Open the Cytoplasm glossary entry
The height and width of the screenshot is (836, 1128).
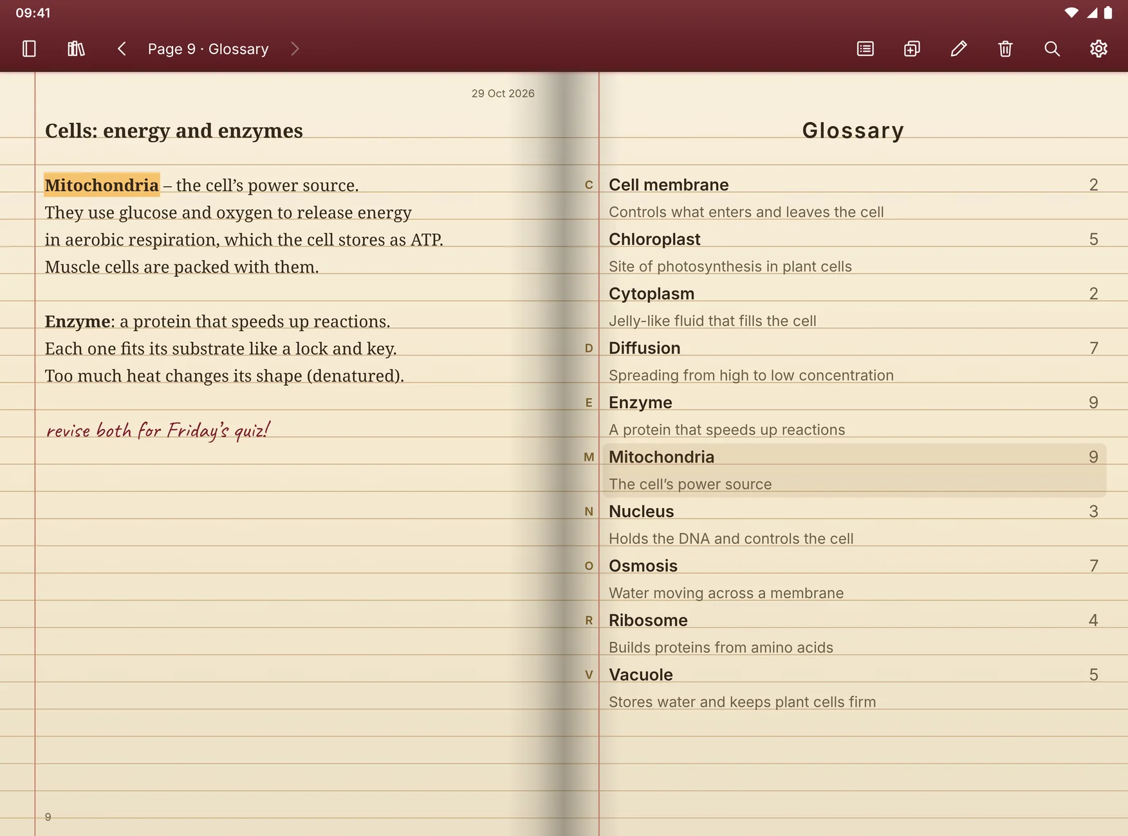(854, 307)
